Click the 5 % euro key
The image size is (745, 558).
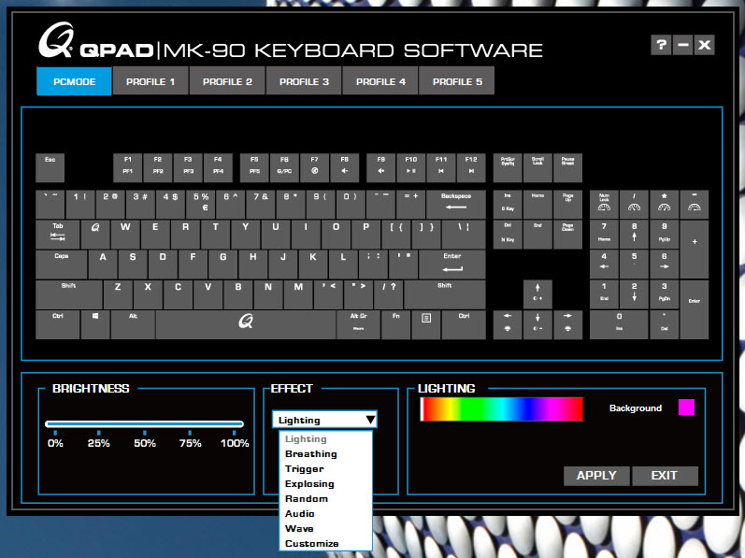pyautogui.click(x=200, y=204)
